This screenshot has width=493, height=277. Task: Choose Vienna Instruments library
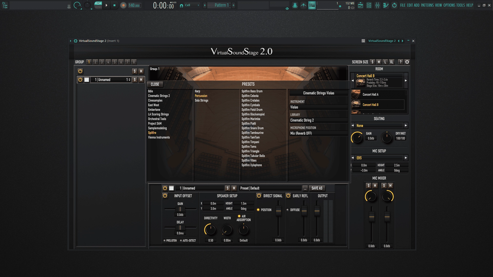159,137
